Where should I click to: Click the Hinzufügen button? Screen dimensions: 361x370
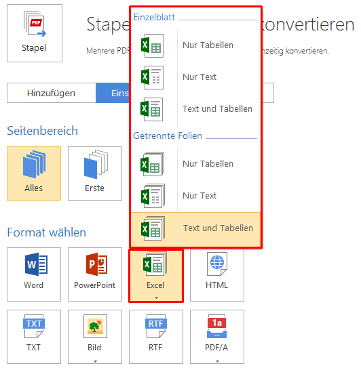[52, 93]
